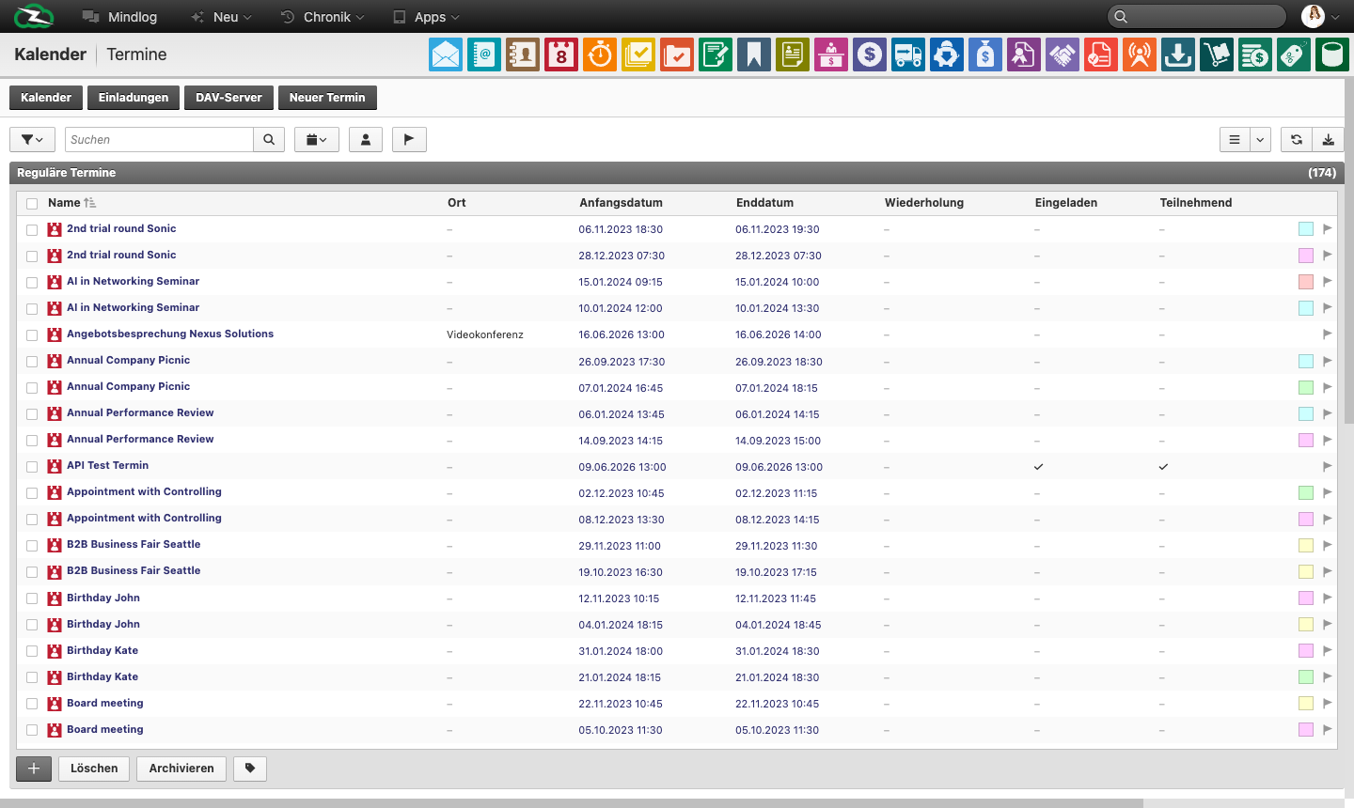Screen dimensions: 1354x808
Task: Export list with download icon
Action: [x=1328, y=139]
